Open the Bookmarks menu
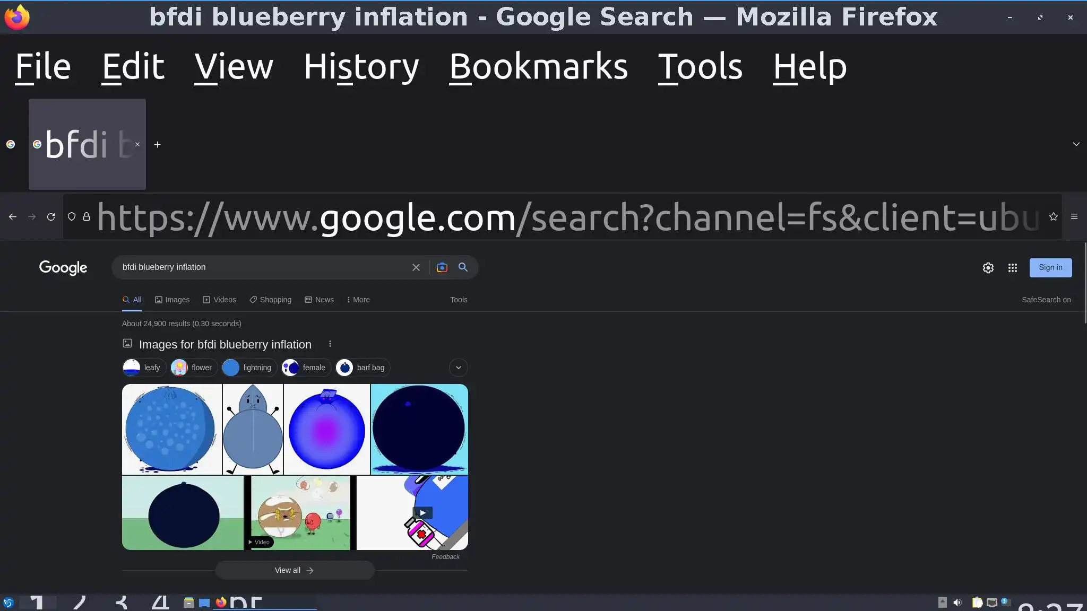 [538, 67]
